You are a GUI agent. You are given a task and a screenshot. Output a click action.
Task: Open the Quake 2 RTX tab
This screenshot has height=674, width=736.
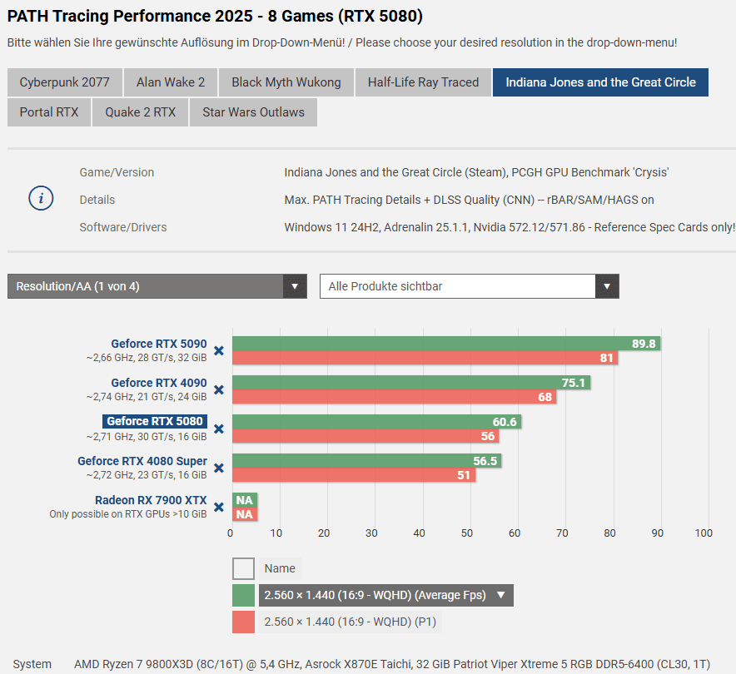click(141, 112)
